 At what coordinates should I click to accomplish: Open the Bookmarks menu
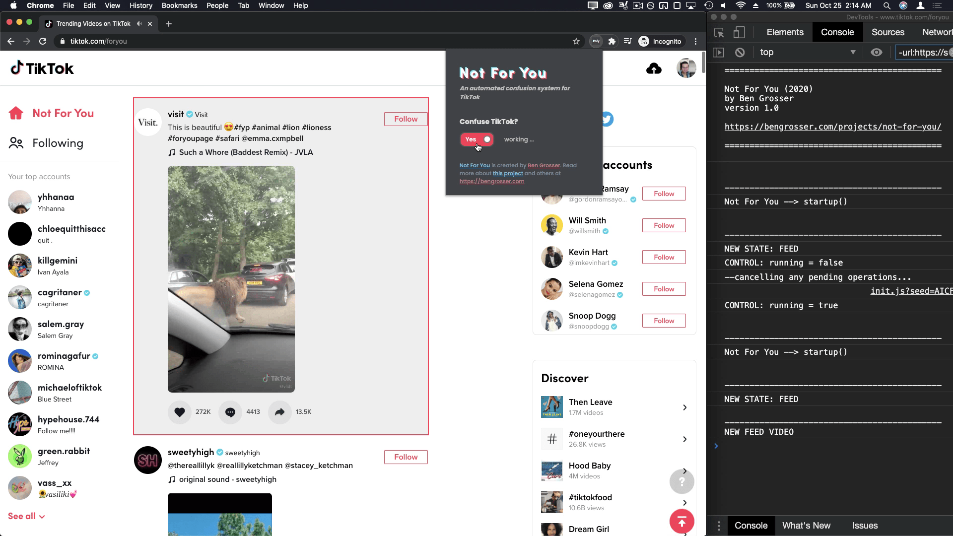tap(179, 5)
